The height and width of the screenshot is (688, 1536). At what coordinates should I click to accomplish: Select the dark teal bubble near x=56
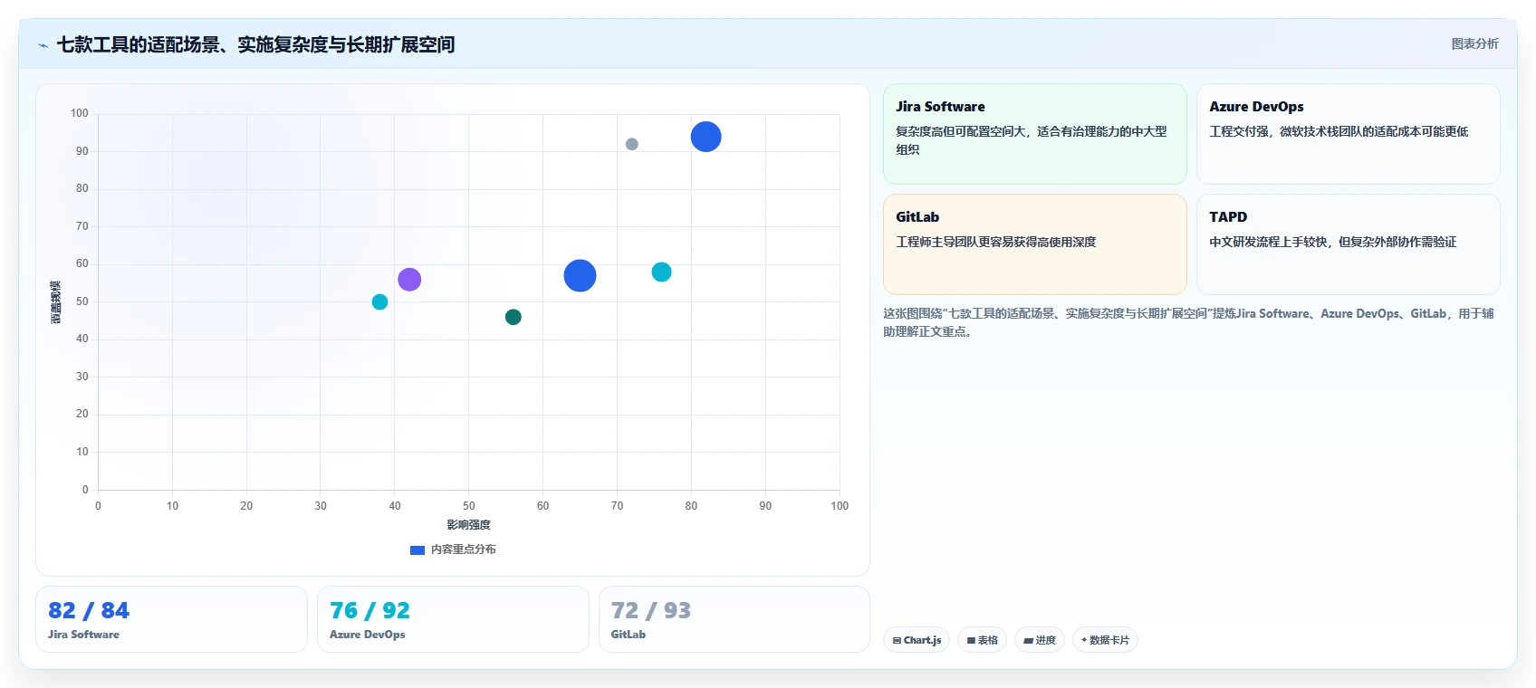coord(513,317)
